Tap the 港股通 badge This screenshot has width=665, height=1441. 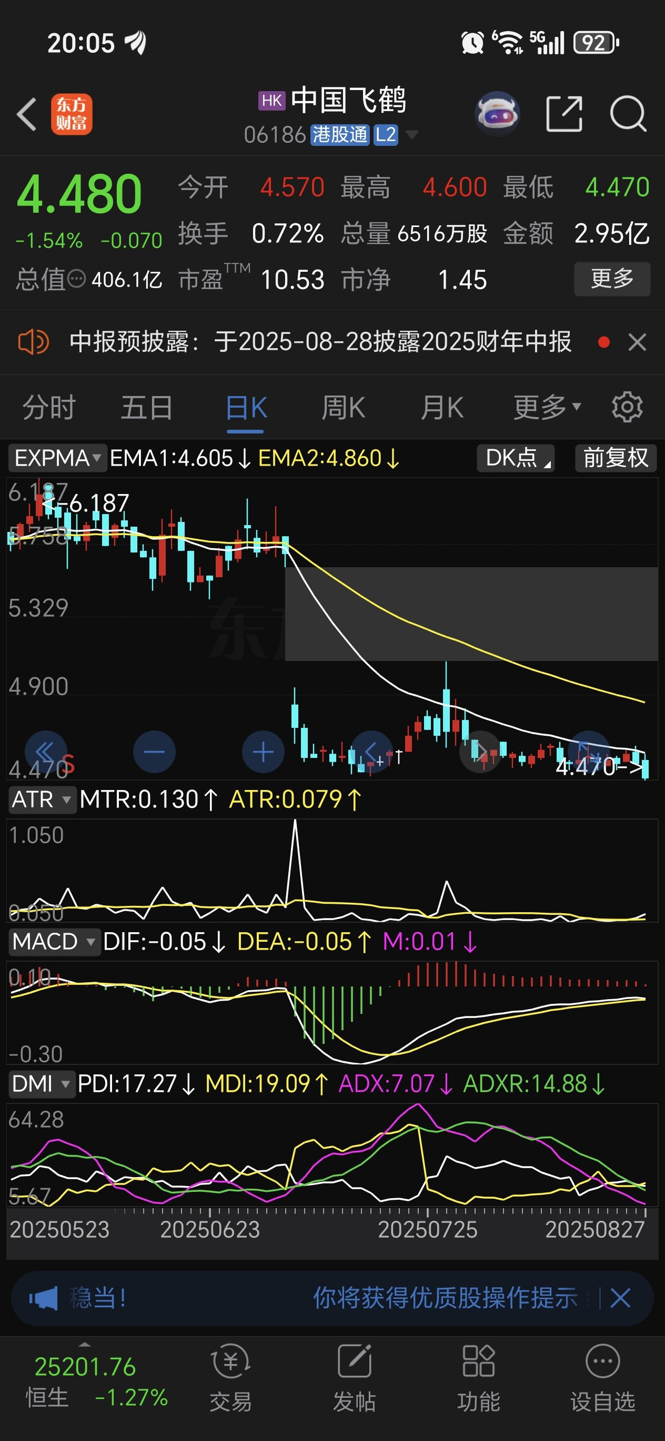point(340,135)
